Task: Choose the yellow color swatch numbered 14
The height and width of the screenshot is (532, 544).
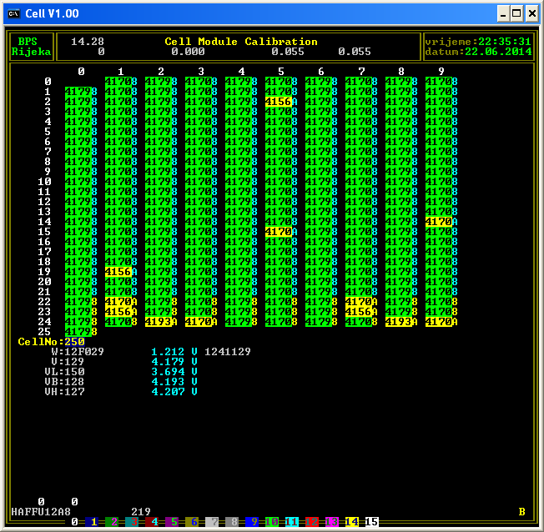Action: click(x=352, y=522)
